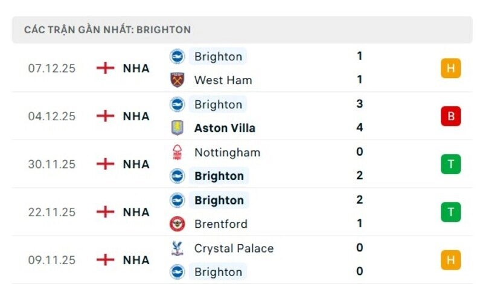Image resolution: width=483 pixels, height=284 pixels.
Task: Click the green T badge for Nottingham match
Action: coord(450,164)
